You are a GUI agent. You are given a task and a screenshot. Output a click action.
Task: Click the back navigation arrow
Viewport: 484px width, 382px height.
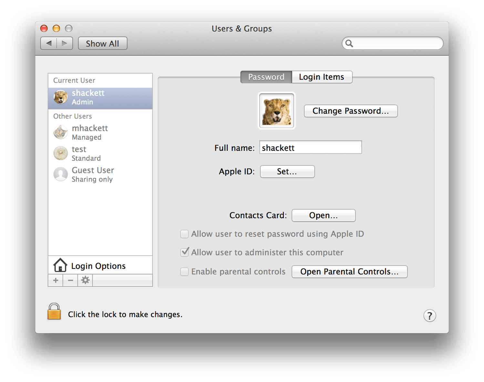49,43
